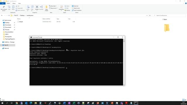The image size is (187, 105).
Task: Click Desktop in the address breadcrumb
Action: coord(22,15)
